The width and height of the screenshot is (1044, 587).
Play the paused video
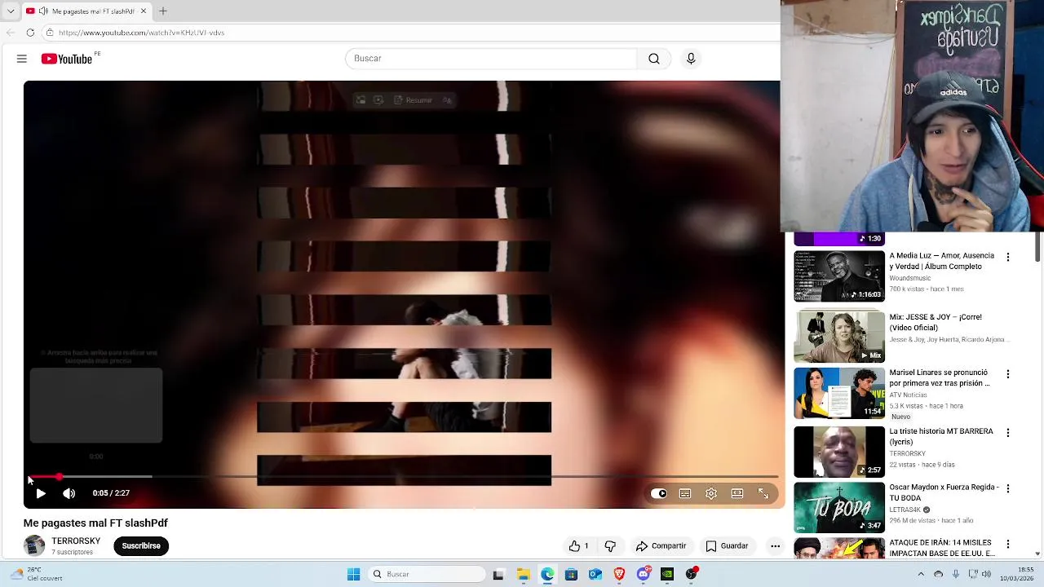pyautogui.click(x=41, y=493)
